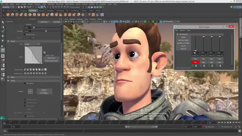Collapse the Falloff section
242x136 pixels.
tap(8, 41)
